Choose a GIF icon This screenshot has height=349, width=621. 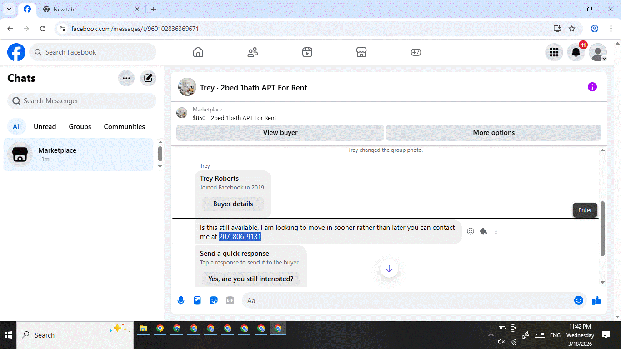tap(230, 300)
